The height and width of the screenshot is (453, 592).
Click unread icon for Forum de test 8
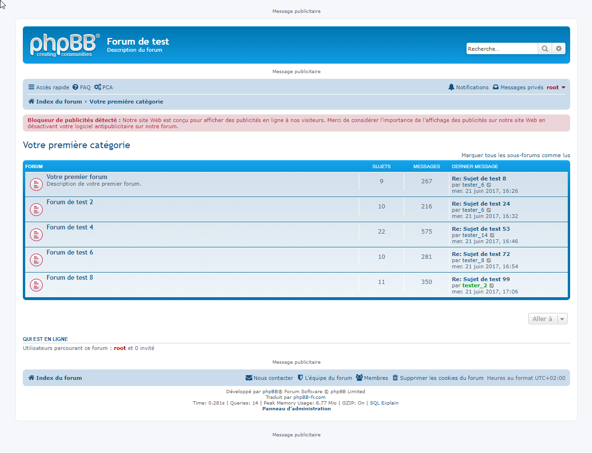click(x=36, y=285)
